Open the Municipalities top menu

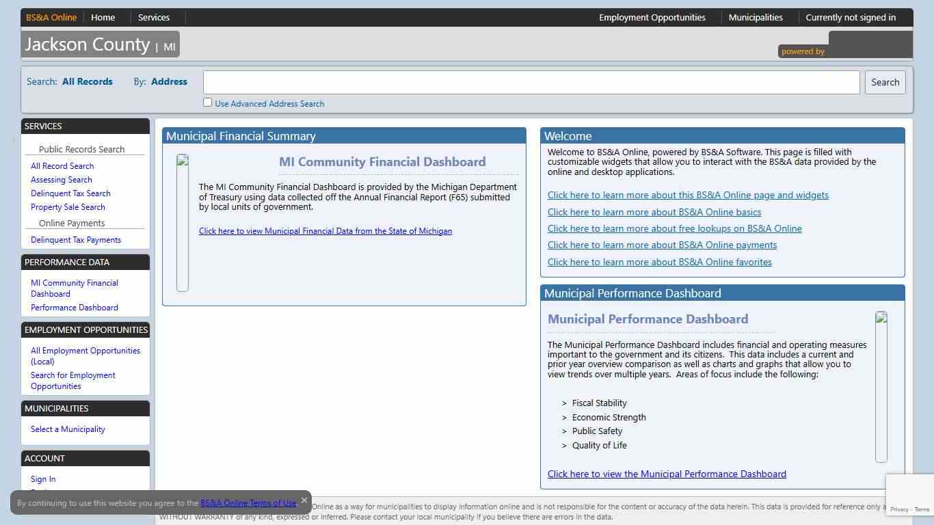coord(756,18)
